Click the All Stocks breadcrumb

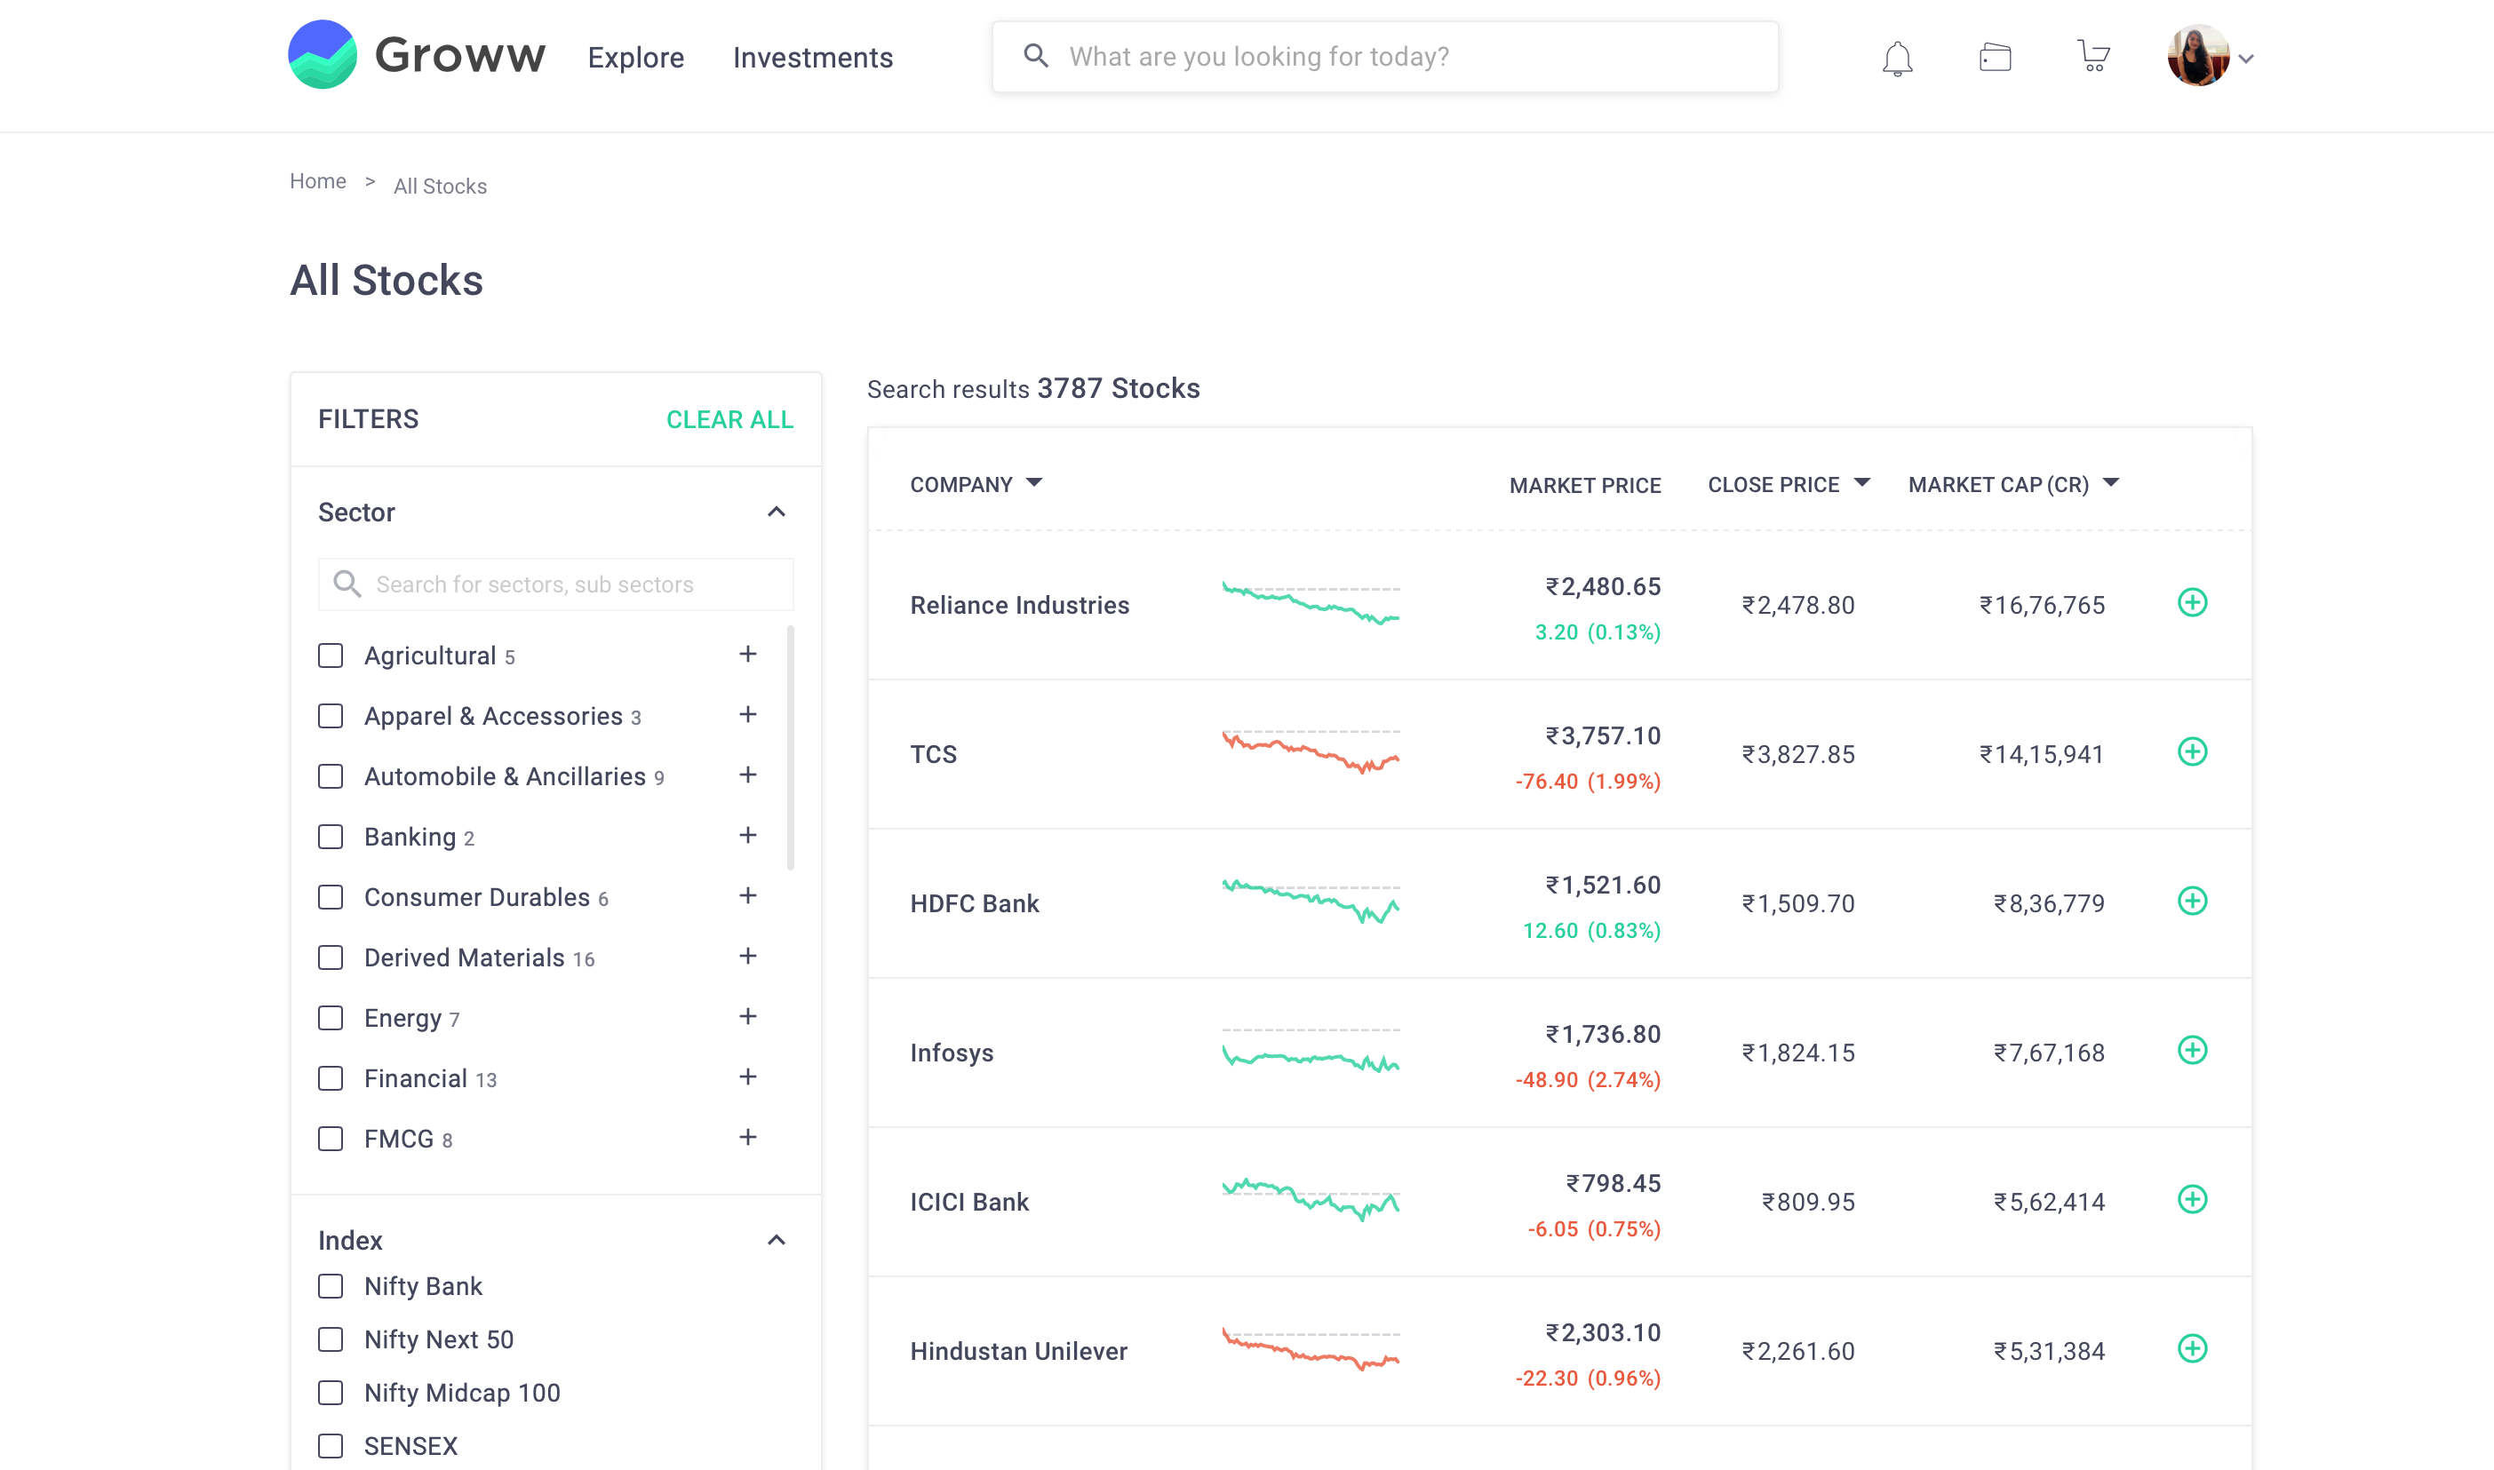pos(440,187)
